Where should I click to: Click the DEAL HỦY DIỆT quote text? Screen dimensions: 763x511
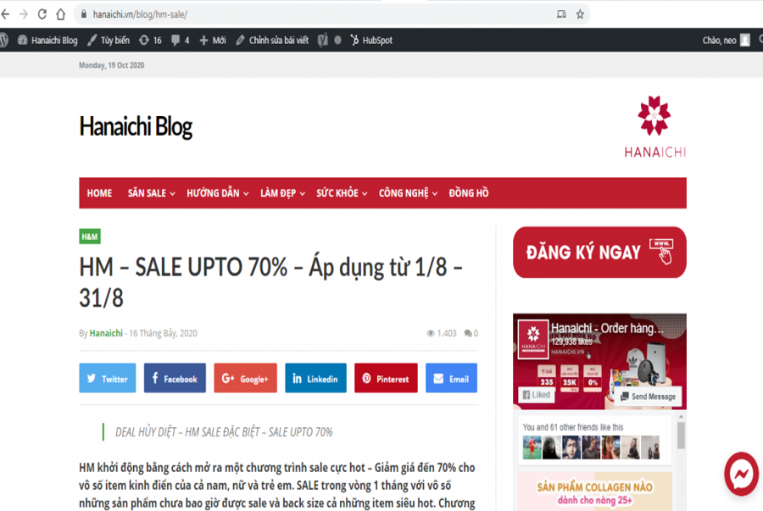tap(224, 431)
